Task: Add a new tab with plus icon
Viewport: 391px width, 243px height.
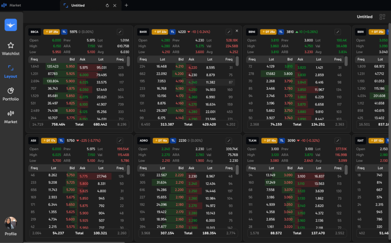Action: (126, 5)
